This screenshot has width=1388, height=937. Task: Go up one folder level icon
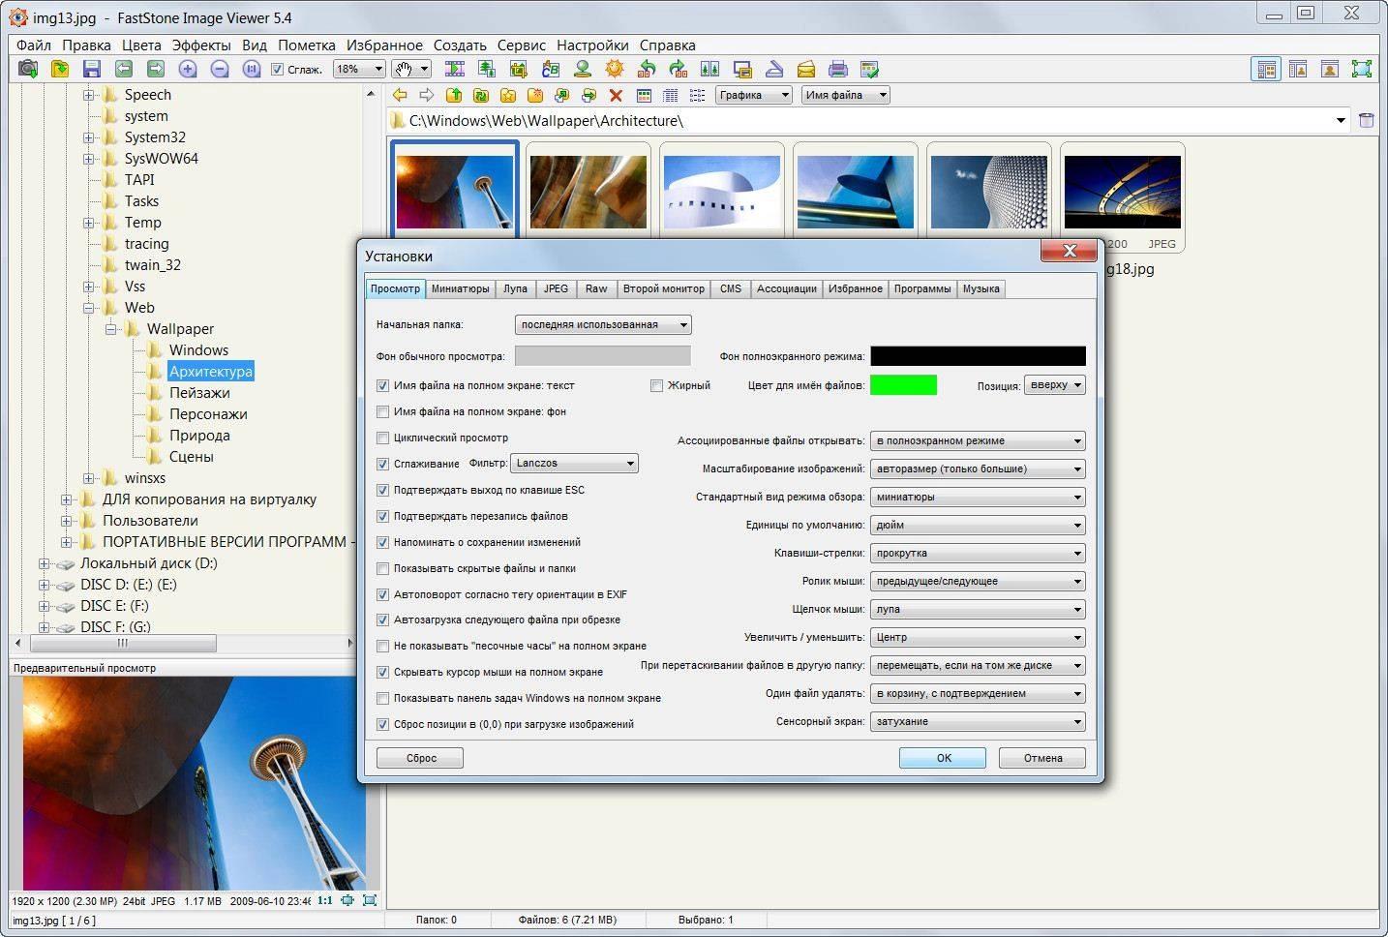tap(454, 95)
